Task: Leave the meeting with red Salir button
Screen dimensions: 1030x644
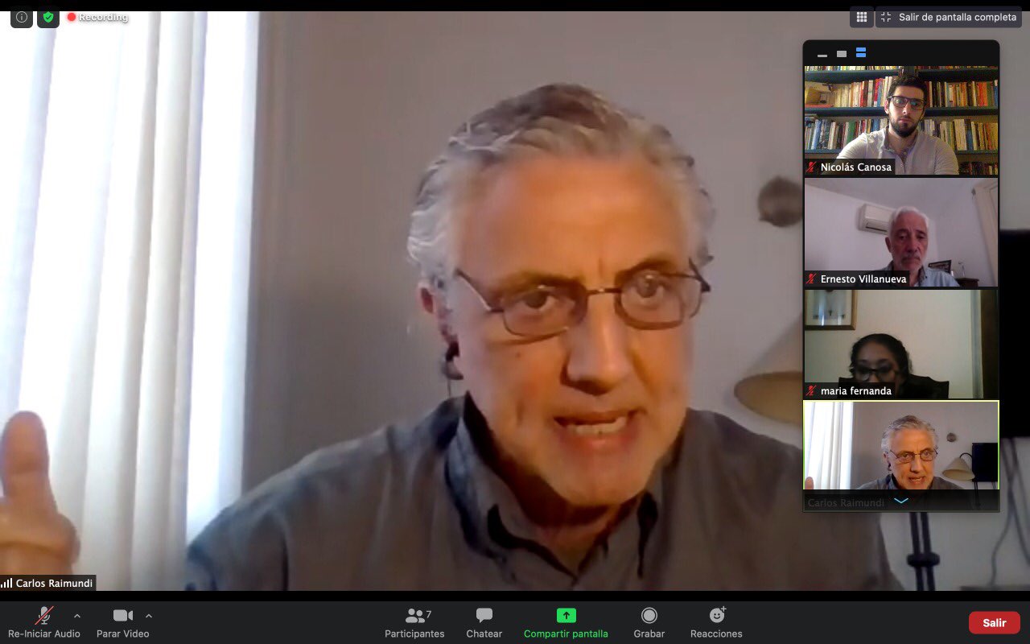Action: pos(994,622)
